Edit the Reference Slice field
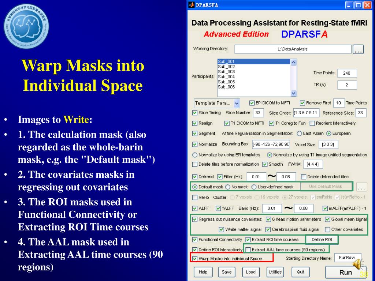 (361, 113)
